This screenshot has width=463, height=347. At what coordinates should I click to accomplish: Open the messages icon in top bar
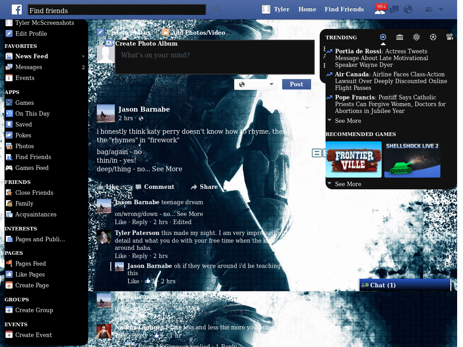394,10
